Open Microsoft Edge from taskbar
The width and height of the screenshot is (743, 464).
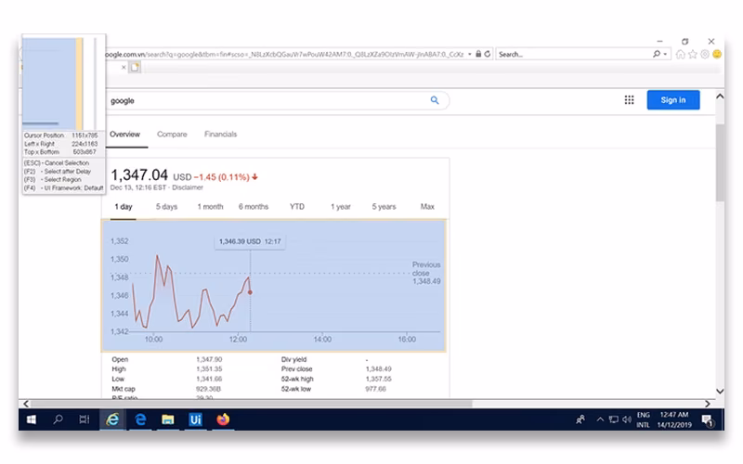click(140, 419)
